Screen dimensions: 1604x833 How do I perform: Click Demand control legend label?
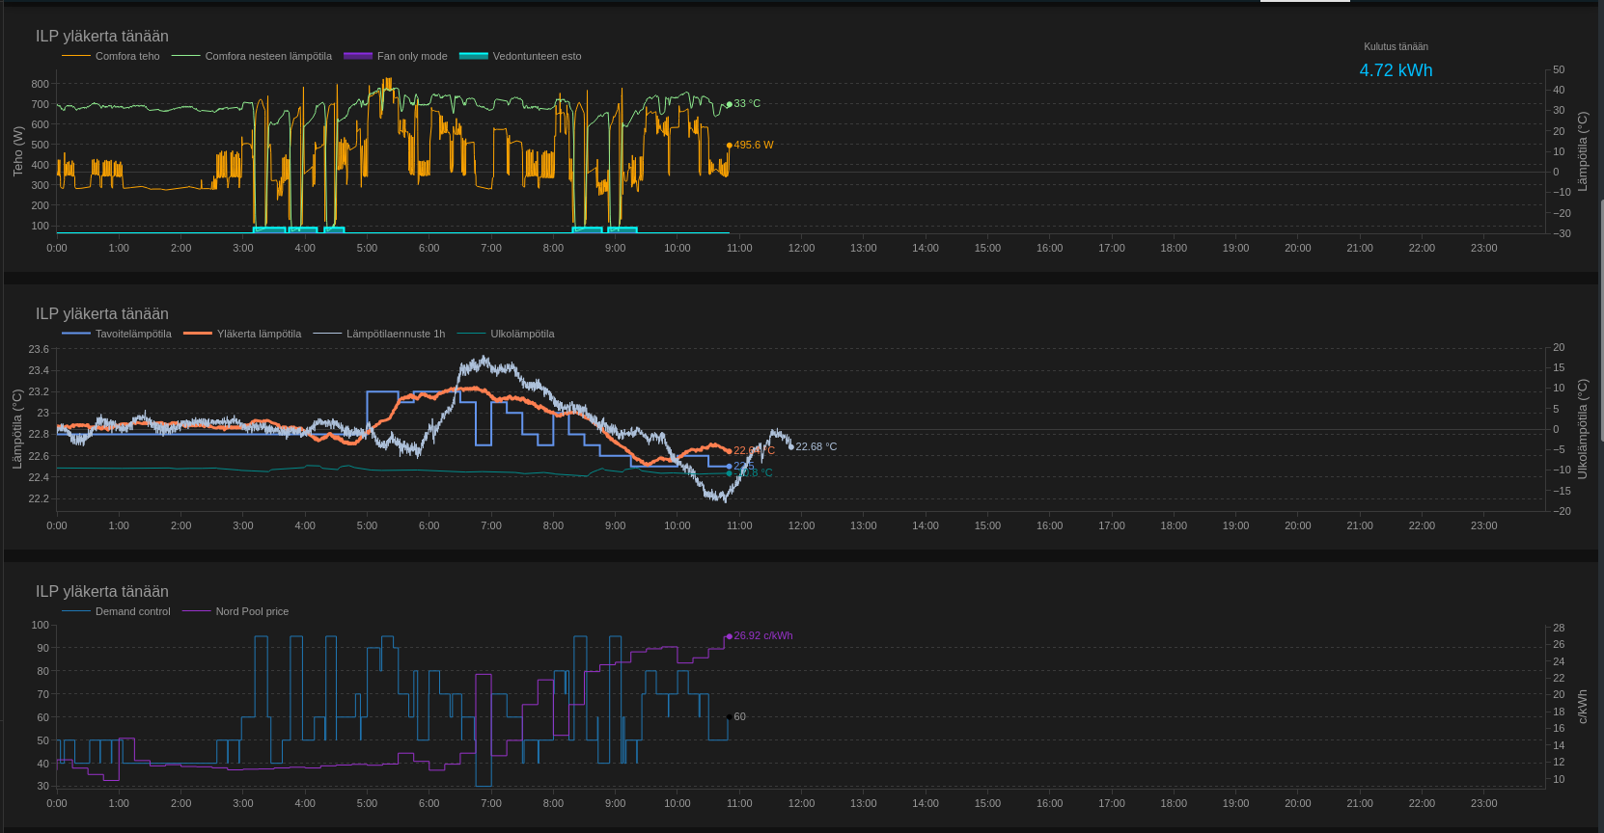[132, 611]
